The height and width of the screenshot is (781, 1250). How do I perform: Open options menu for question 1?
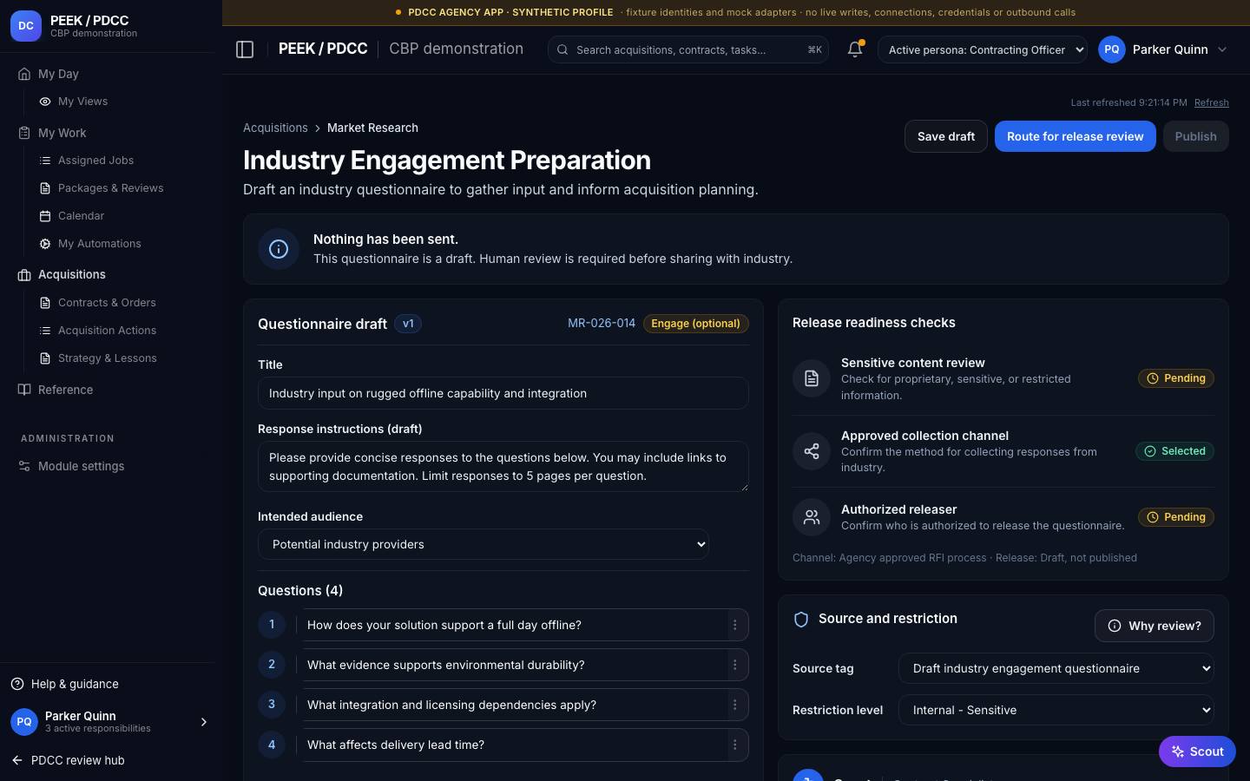734,625
